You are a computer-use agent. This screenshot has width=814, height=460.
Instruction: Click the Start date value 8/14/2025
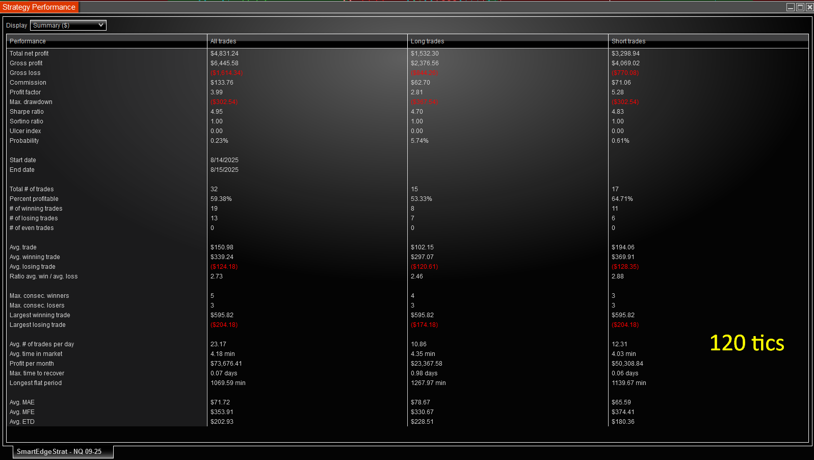(224, 160)
